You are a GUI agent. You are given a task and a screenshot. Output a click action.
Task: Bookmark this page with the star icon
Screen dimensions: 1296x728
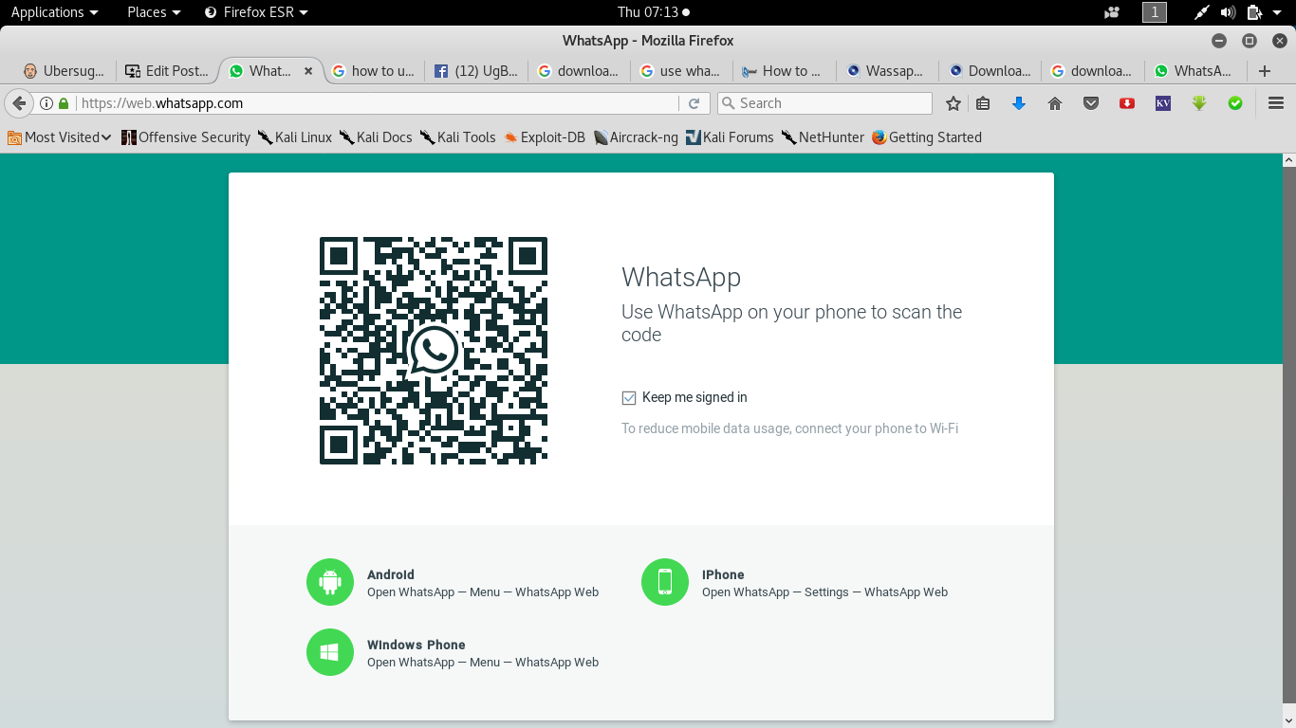coord(953,103)
